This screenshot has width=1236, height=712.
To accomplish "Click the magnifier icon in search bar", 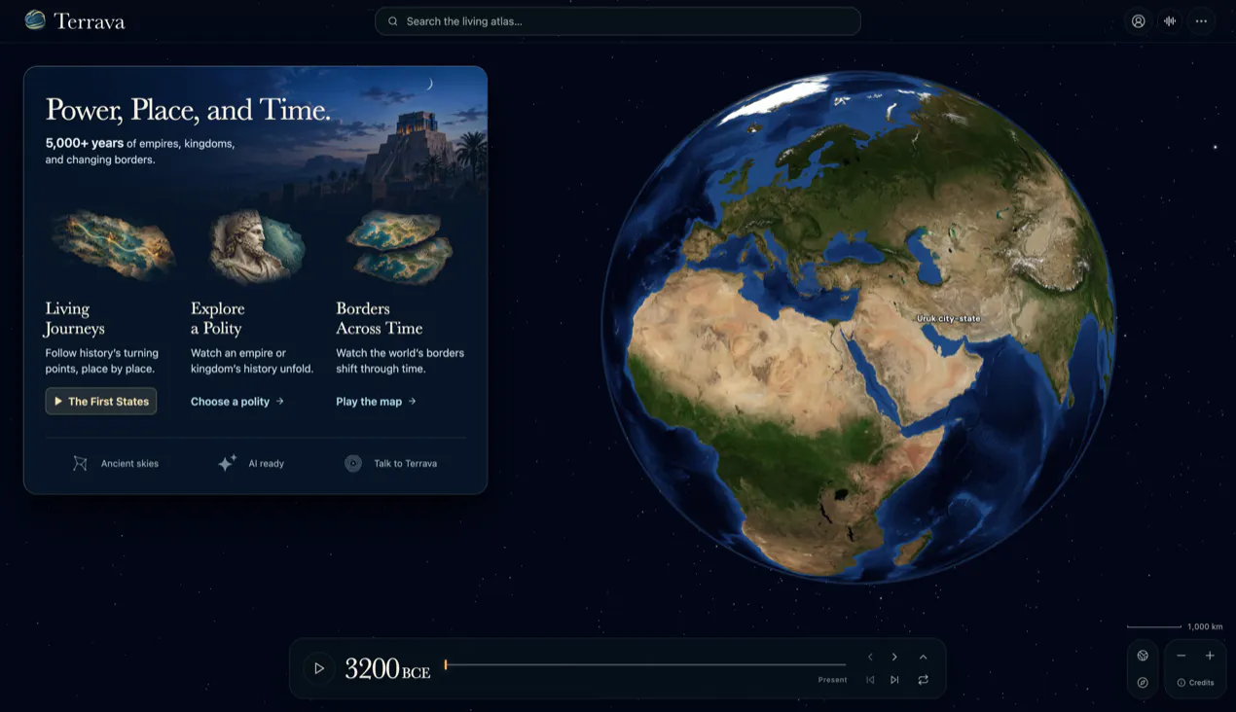I will pyautogui.click(x=393, y=21).
